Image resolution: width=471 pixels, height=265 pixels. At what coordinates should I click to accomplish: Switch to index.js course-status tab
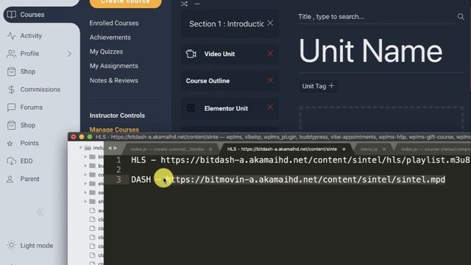click(435, 149)
